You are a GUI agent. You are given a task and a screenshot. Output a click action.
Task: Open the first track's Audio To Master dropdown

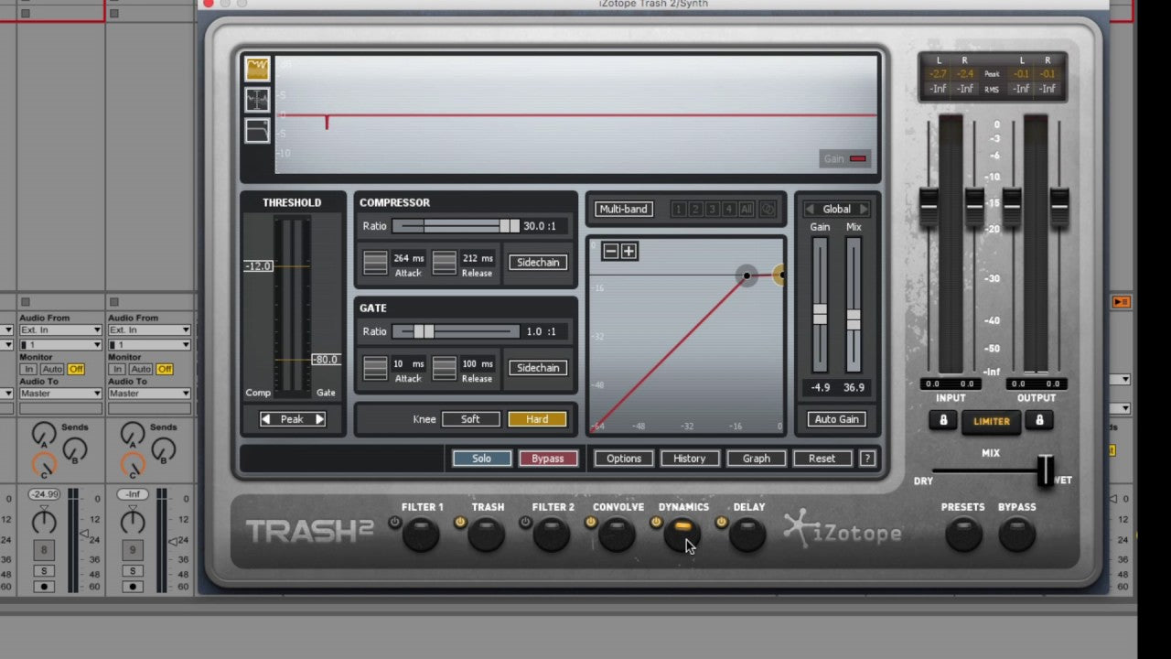[x=60, y=394]
